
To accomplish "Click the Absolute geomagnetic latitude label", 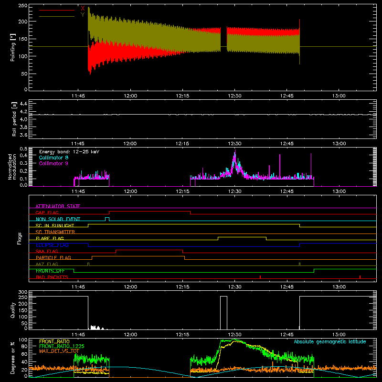I will [330, 341].
